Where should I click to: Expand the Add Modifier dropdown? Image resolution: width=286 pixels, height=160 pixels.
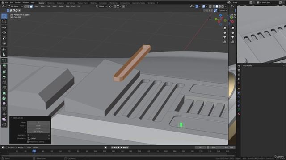point(263,66)
